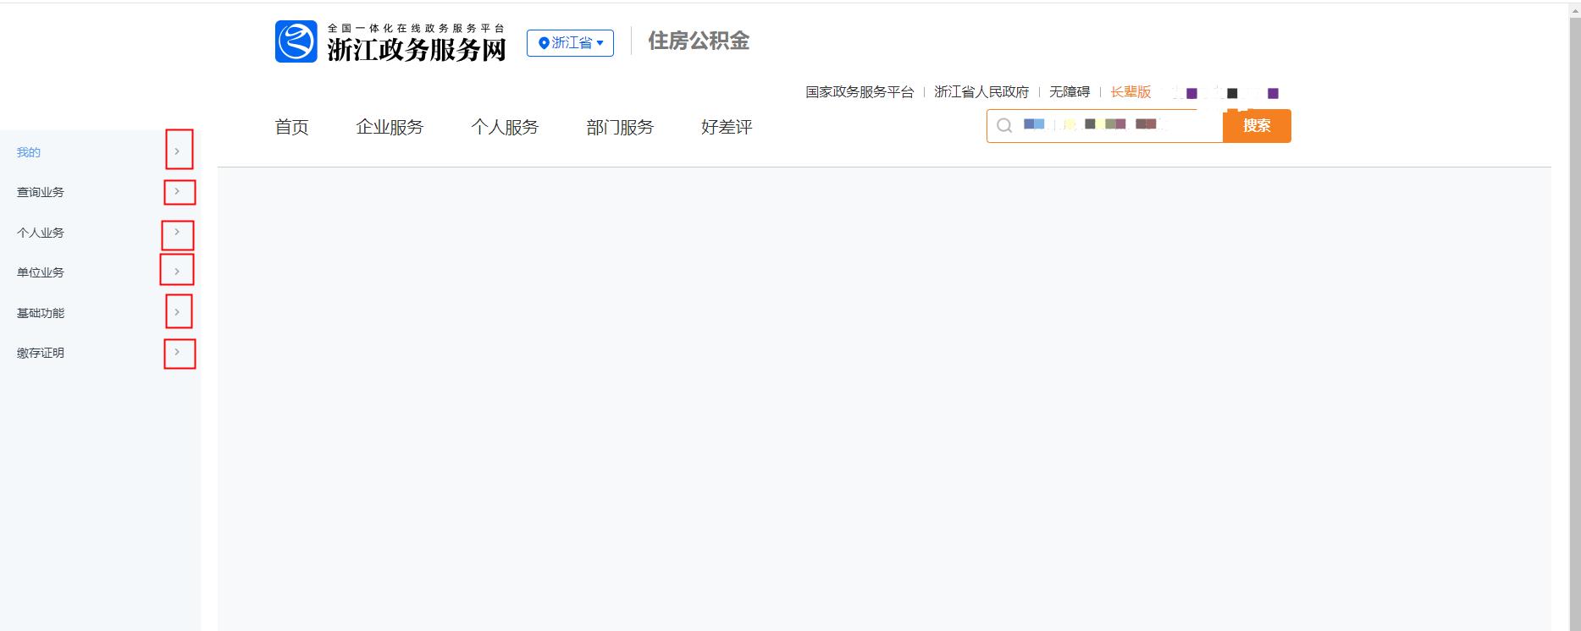Open 企业服务 menu item
The width and height of the screenshot is (1581, 631).
390,127
